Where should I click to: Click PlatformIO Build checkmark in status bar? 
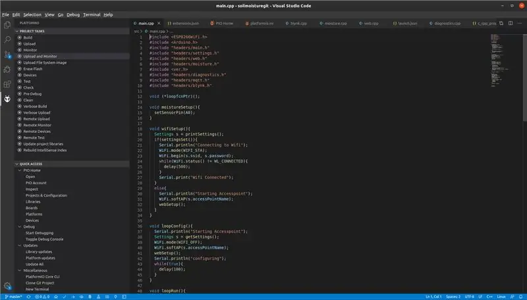point(64,297)
